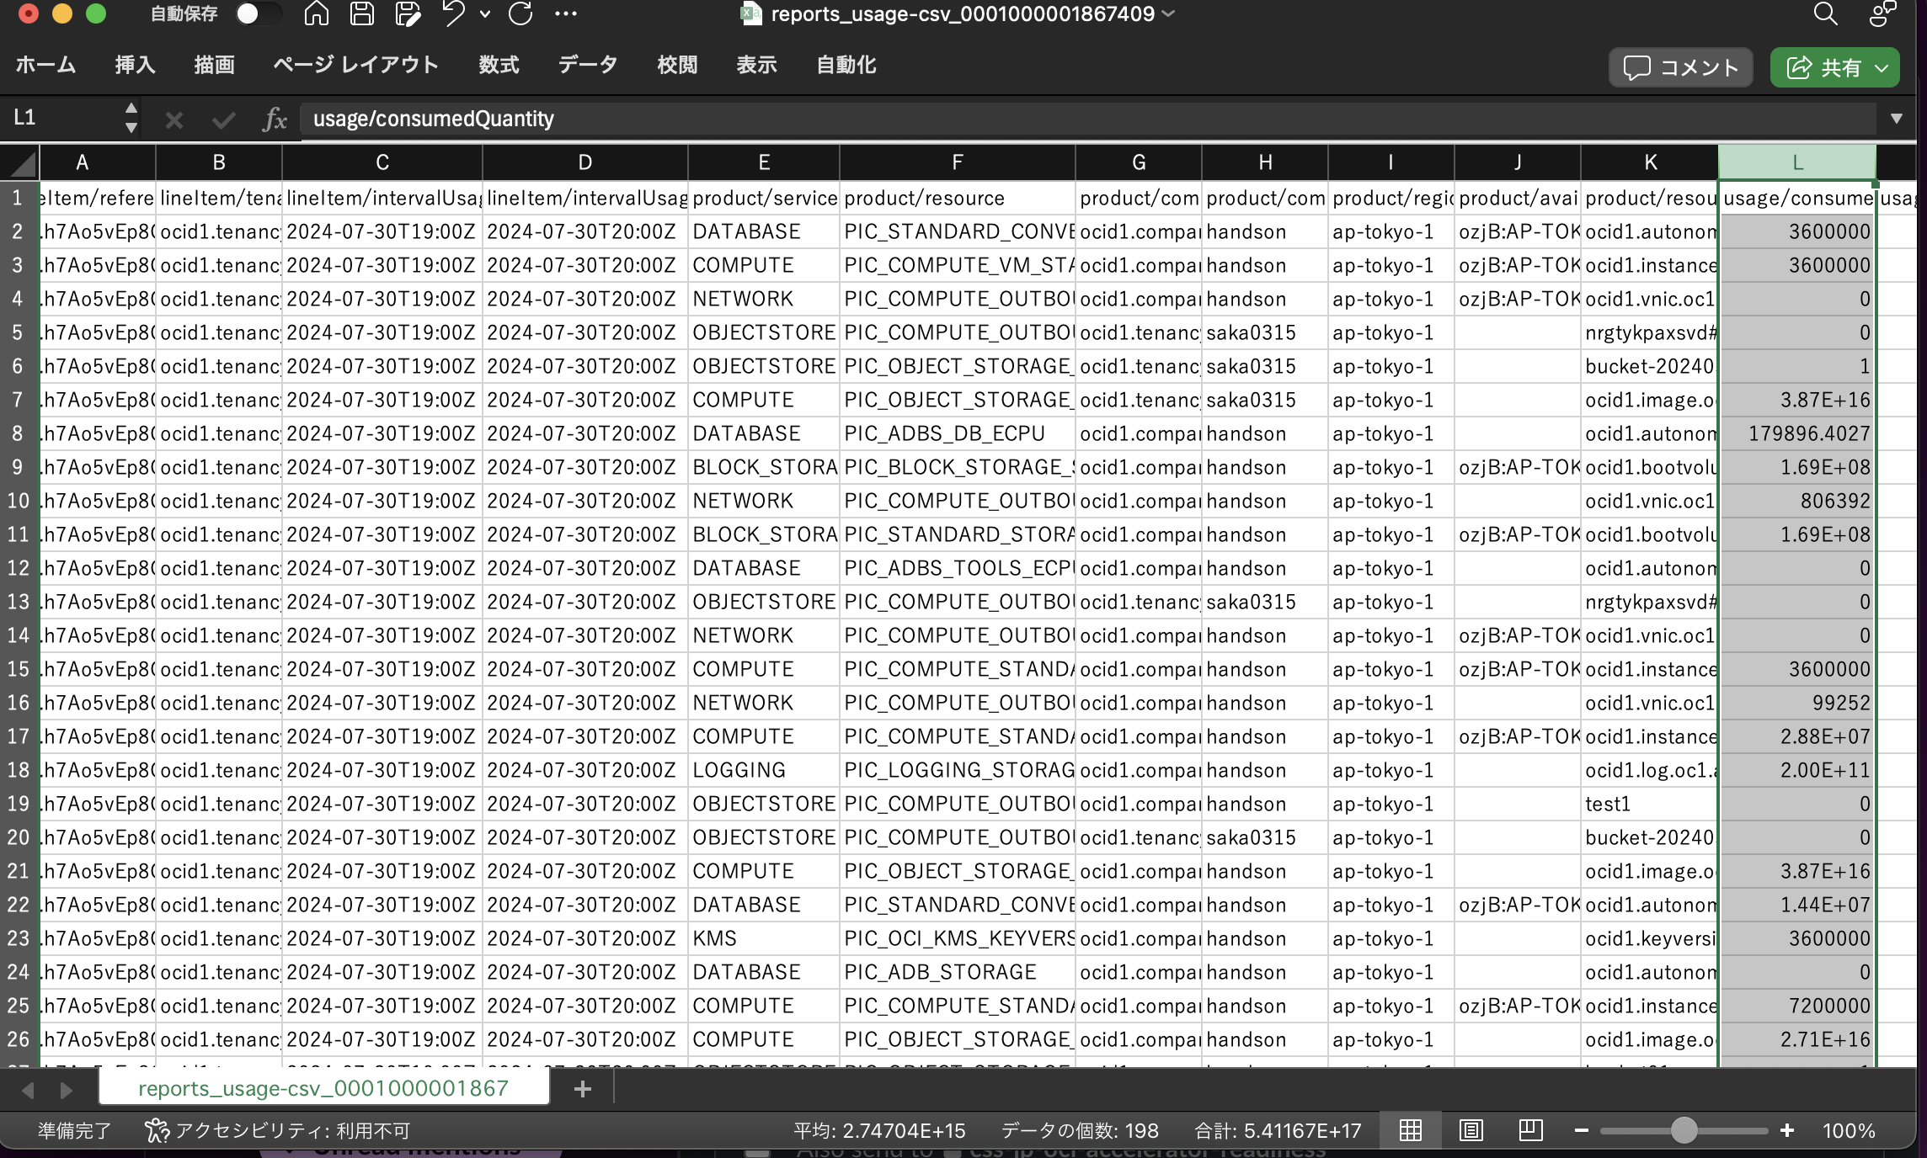Click the zoom slider handle
This screenshot has width=1927, height=1158.
coord(1683,1130)
